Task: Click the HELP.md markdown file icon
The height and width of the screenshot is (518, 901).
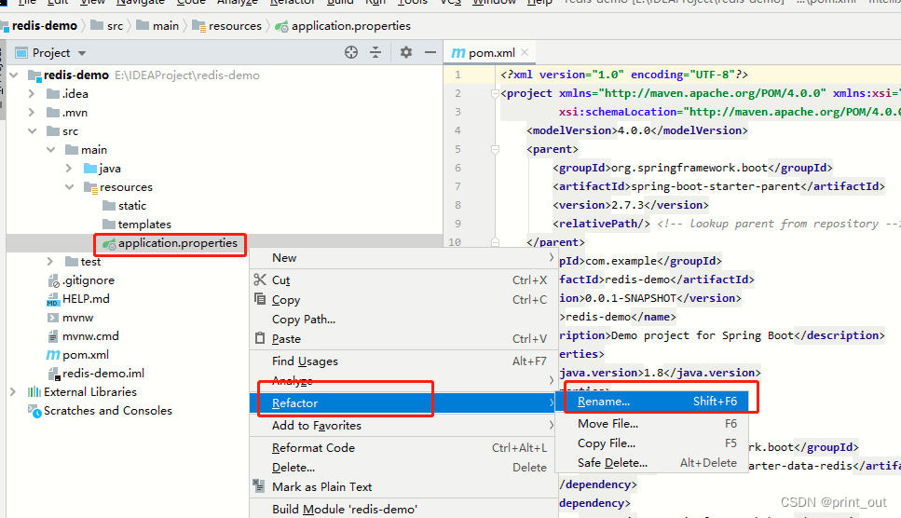Action: click(x=53, y=299)
